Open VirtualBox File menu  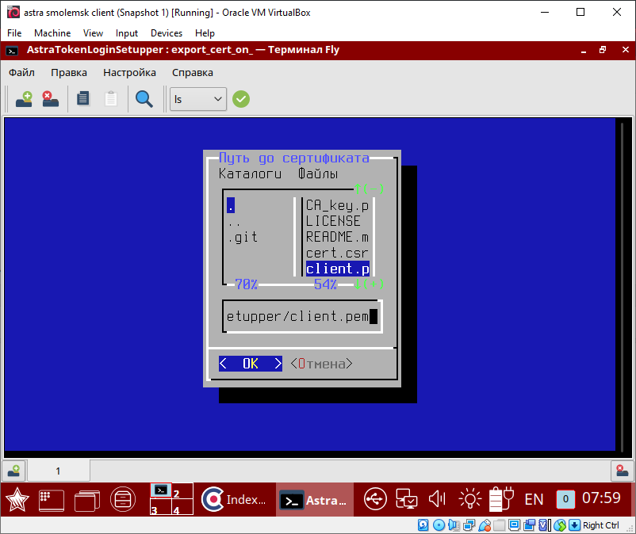coord(14,33)
